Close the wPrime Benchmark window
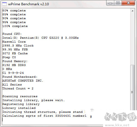 pos(128,3)
